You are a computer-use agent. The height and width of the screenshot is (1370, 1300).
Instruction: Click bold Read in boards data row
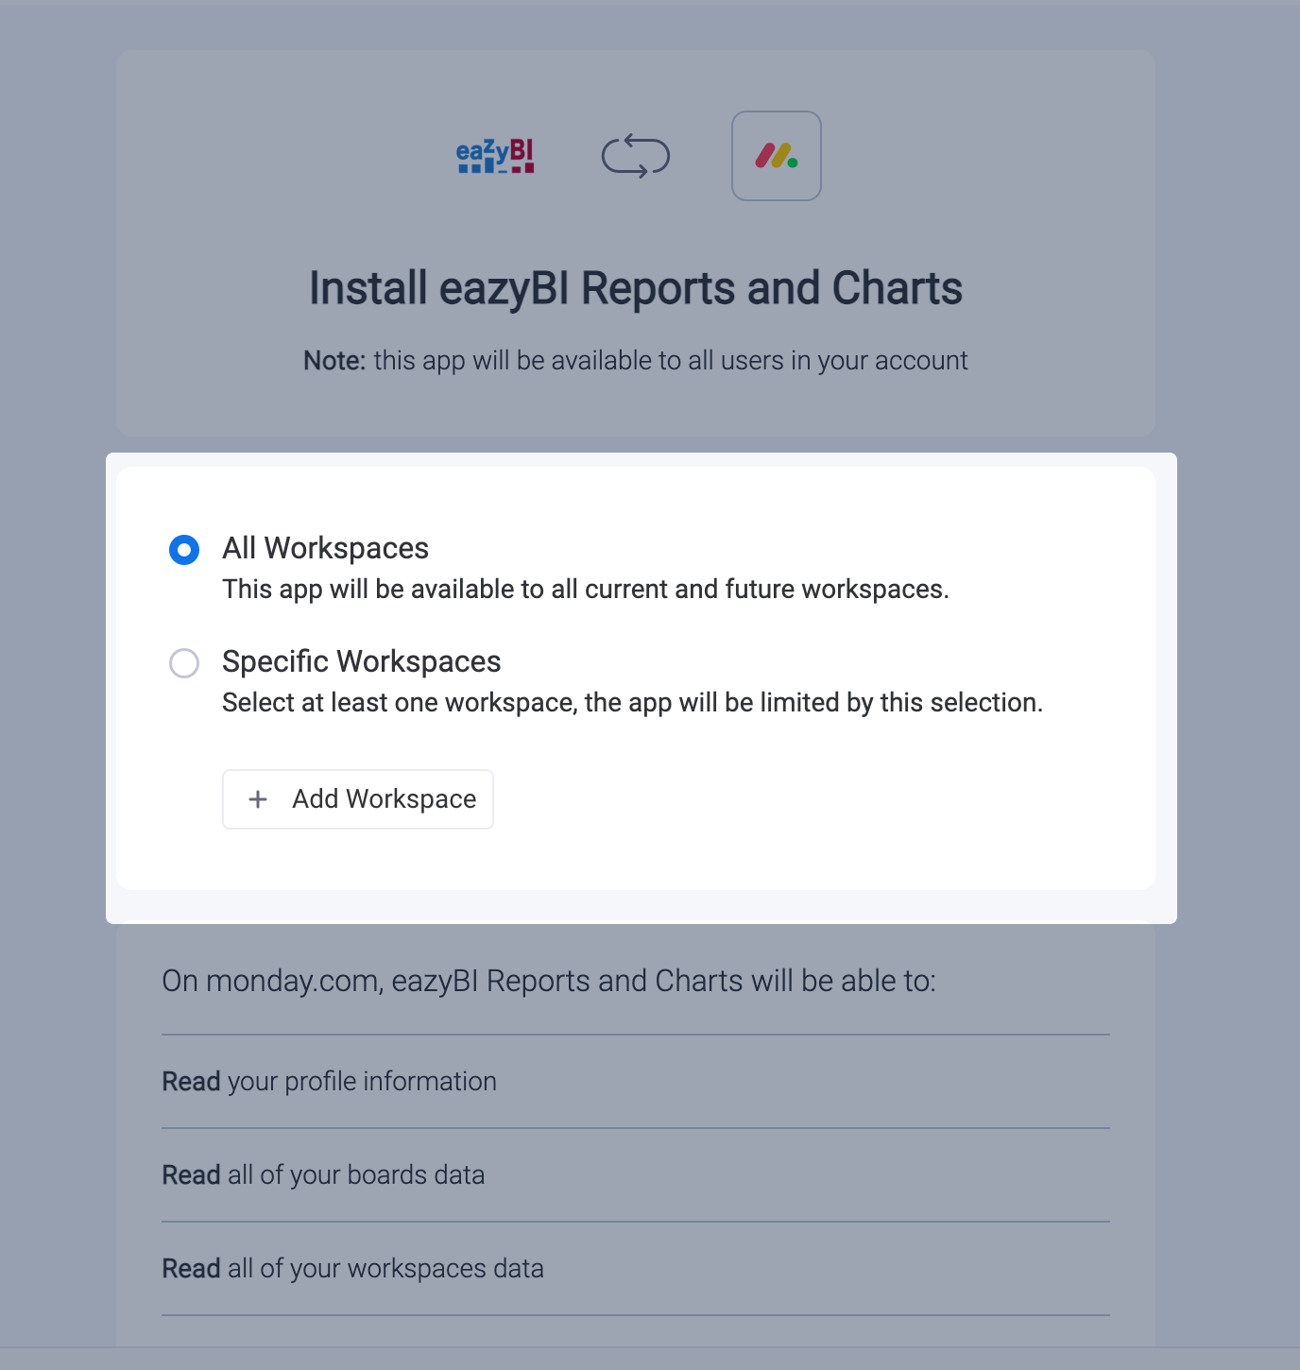point(191,1174)
